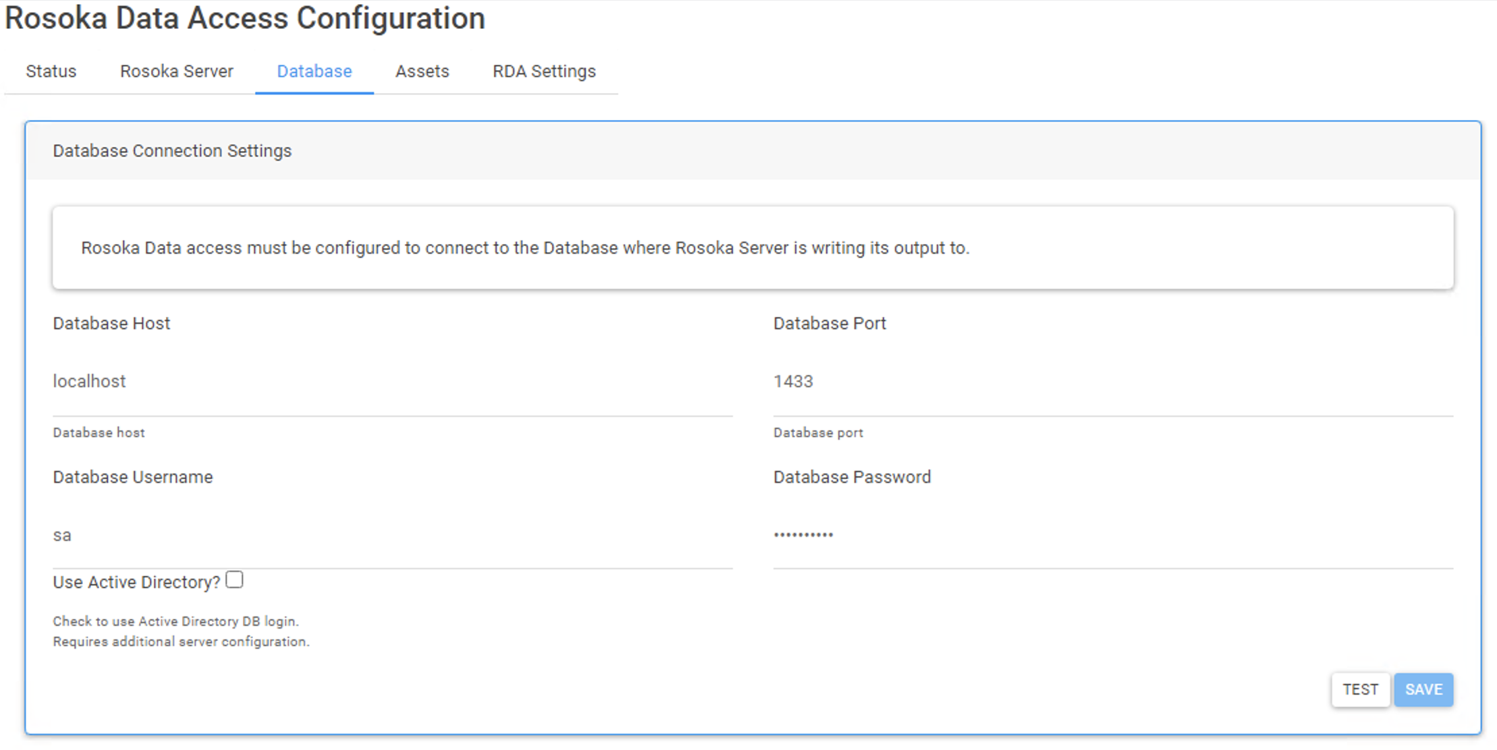Image resolution: width=1497 pixels, height=750 pixels.
Task: Switch to the Status tab
Action: (x=51, y=71)
